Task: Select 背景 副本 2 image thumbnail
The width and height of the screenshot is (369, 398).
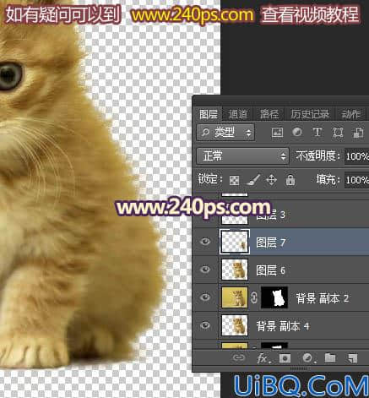Action: (235, 297)
